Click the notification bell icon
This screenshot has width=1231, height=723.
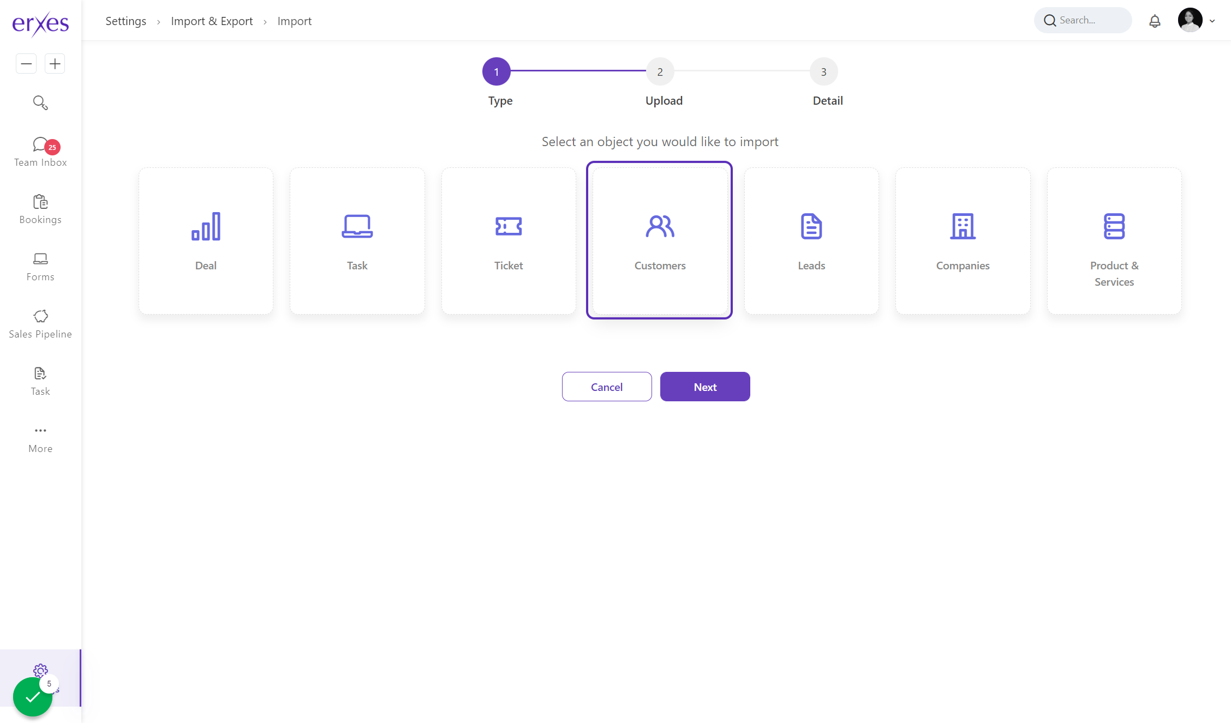[1155, 21]
